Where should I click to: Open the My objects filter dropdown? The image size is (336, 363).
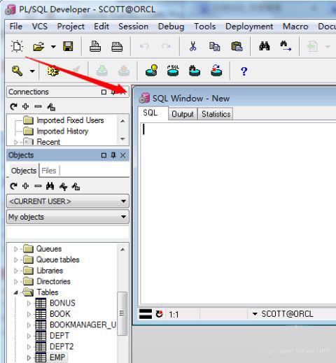point(68,217)
